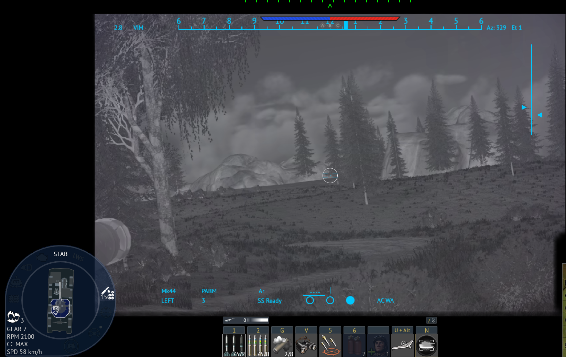566x357 pixels.
Task: Click the vertical elevation scale line
Action: pyautogui.click(x=532, y=90)
